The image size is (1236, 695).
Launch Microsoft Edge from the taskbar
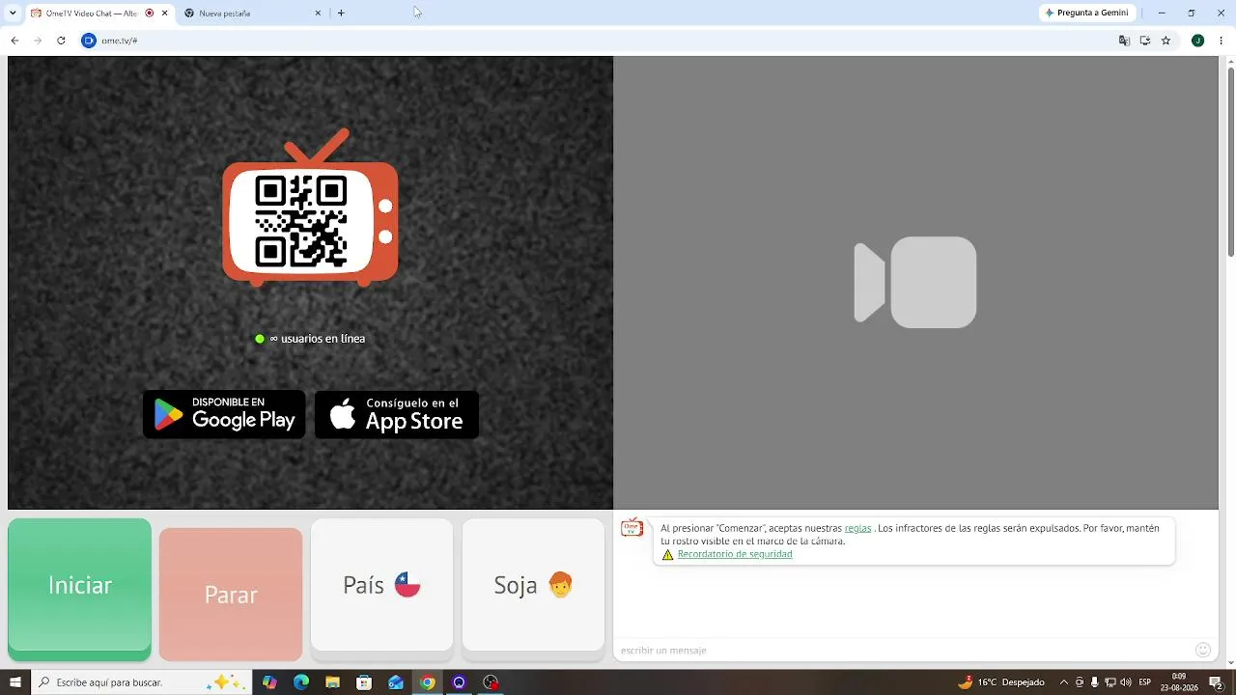click(x=301, y=682)
